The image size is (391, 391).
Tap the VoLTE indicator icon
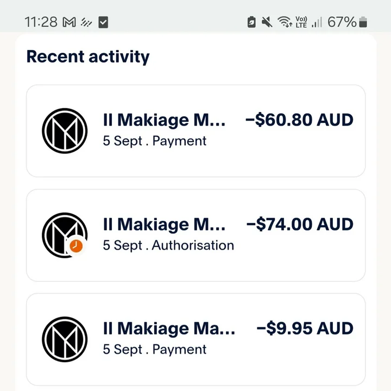click(301, 22)
